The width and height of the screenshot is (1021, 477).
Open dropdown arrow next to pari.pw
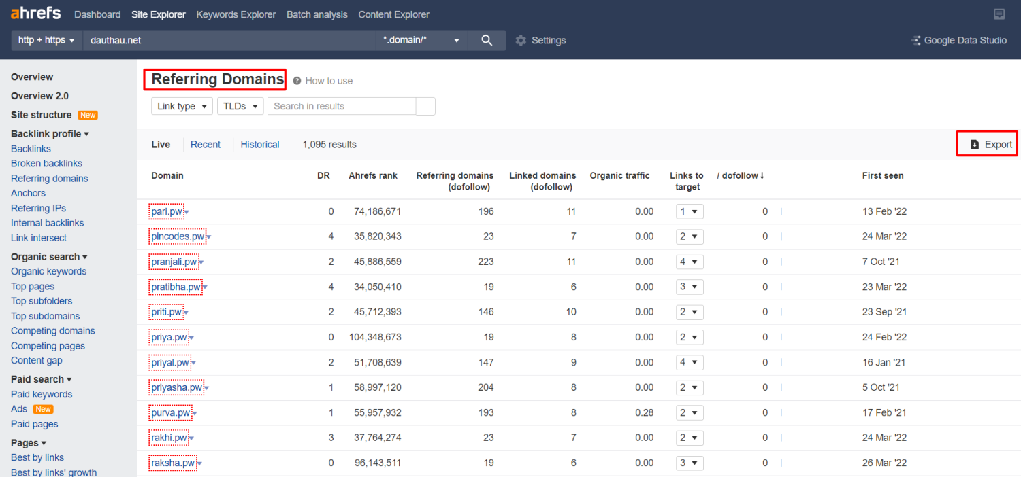pos(187,213)
